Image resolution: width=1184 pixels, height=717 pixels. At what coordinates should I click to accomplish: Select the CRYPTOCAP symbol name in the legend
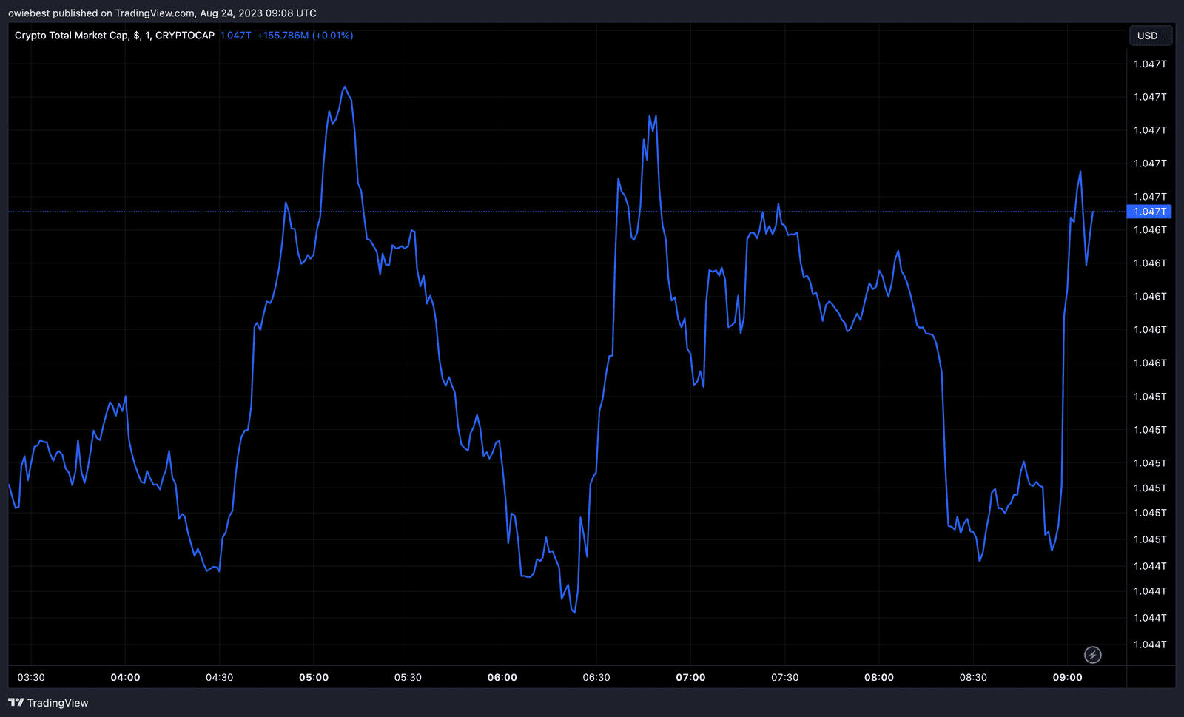(186, 35)
